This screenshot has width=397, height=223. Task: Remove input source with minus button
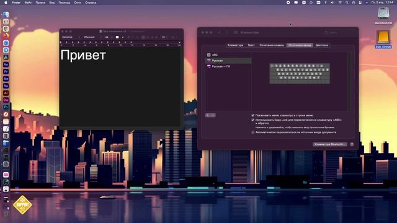(213, 115)
